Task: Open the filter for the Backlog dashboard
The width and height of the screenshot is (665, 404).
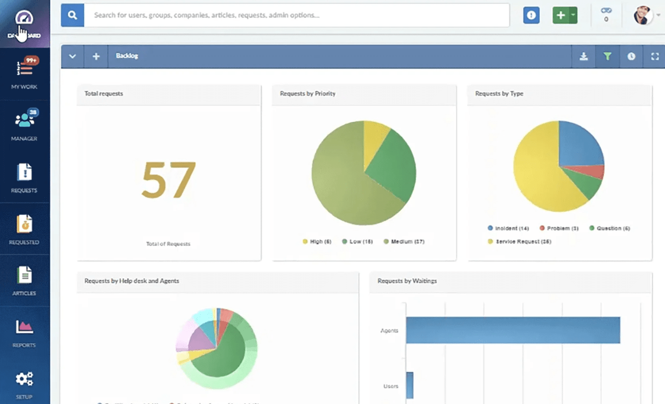Action: 607,56
